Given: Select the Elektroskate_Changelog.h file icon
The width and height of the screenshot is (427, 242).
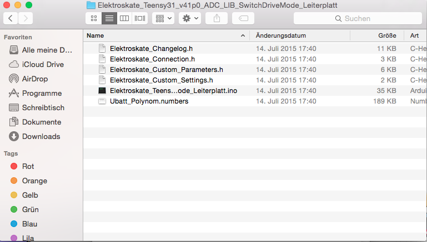Looking at the screenshot, I should click(x=102, y=48).
